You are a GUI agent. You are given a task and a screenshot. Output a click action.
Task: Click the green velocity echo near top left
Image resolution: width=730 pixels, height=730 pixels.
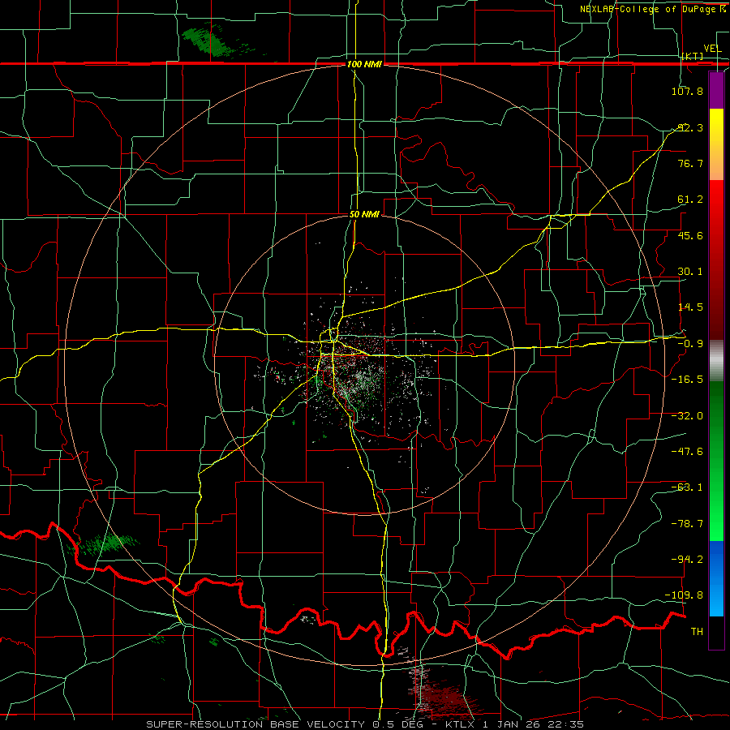(208, 41)
